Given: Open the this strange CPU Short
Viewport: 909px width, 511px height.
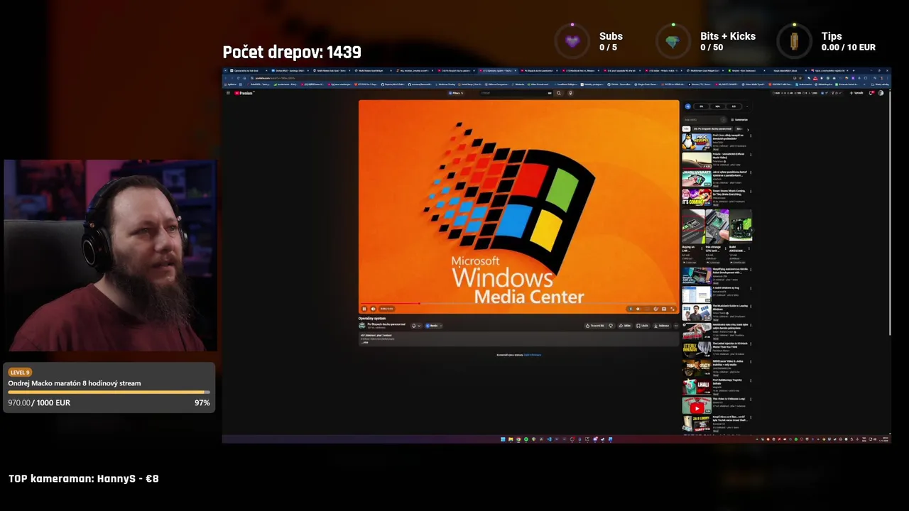Looking at the screenshot, I should (717, 227).
